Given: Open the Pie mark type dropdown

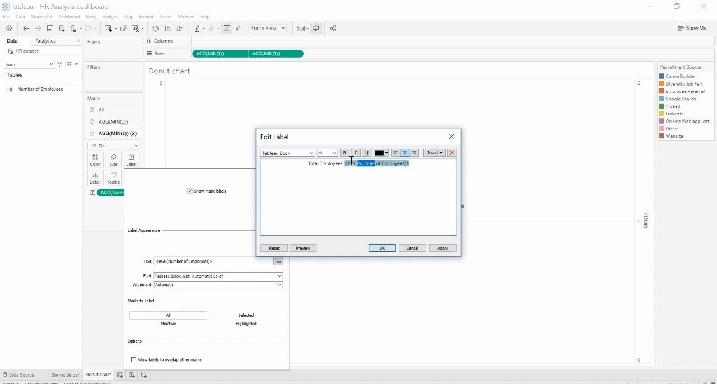Looking at the screenshot, I should click(113, 146).
